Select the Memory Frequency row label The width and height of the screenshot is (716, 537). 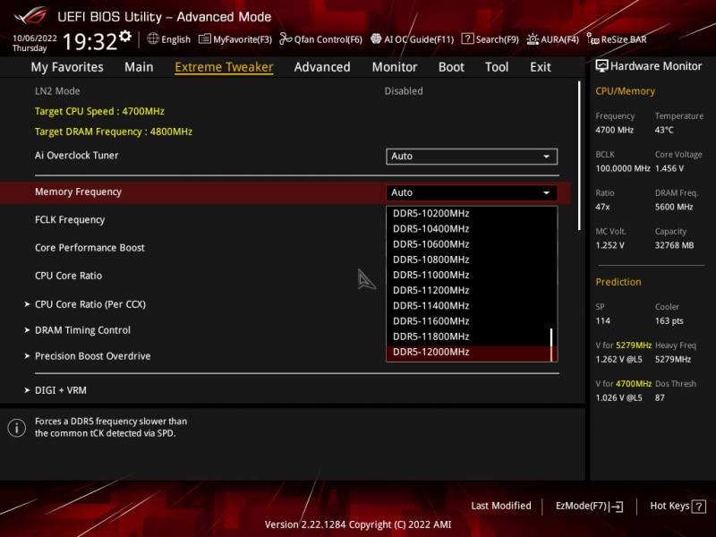click(78, 192)
